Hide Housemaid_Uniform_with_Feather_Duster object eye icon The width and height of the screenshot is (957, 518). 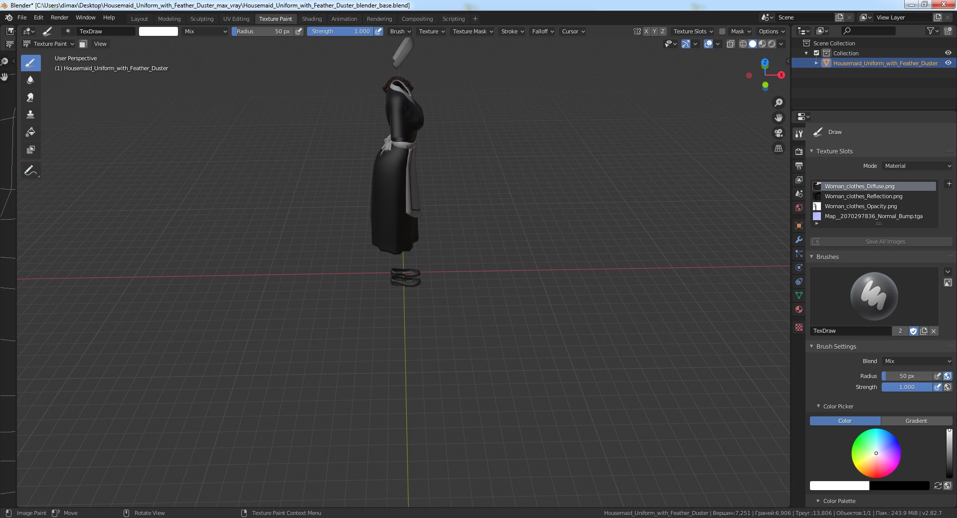coord(948,63)
